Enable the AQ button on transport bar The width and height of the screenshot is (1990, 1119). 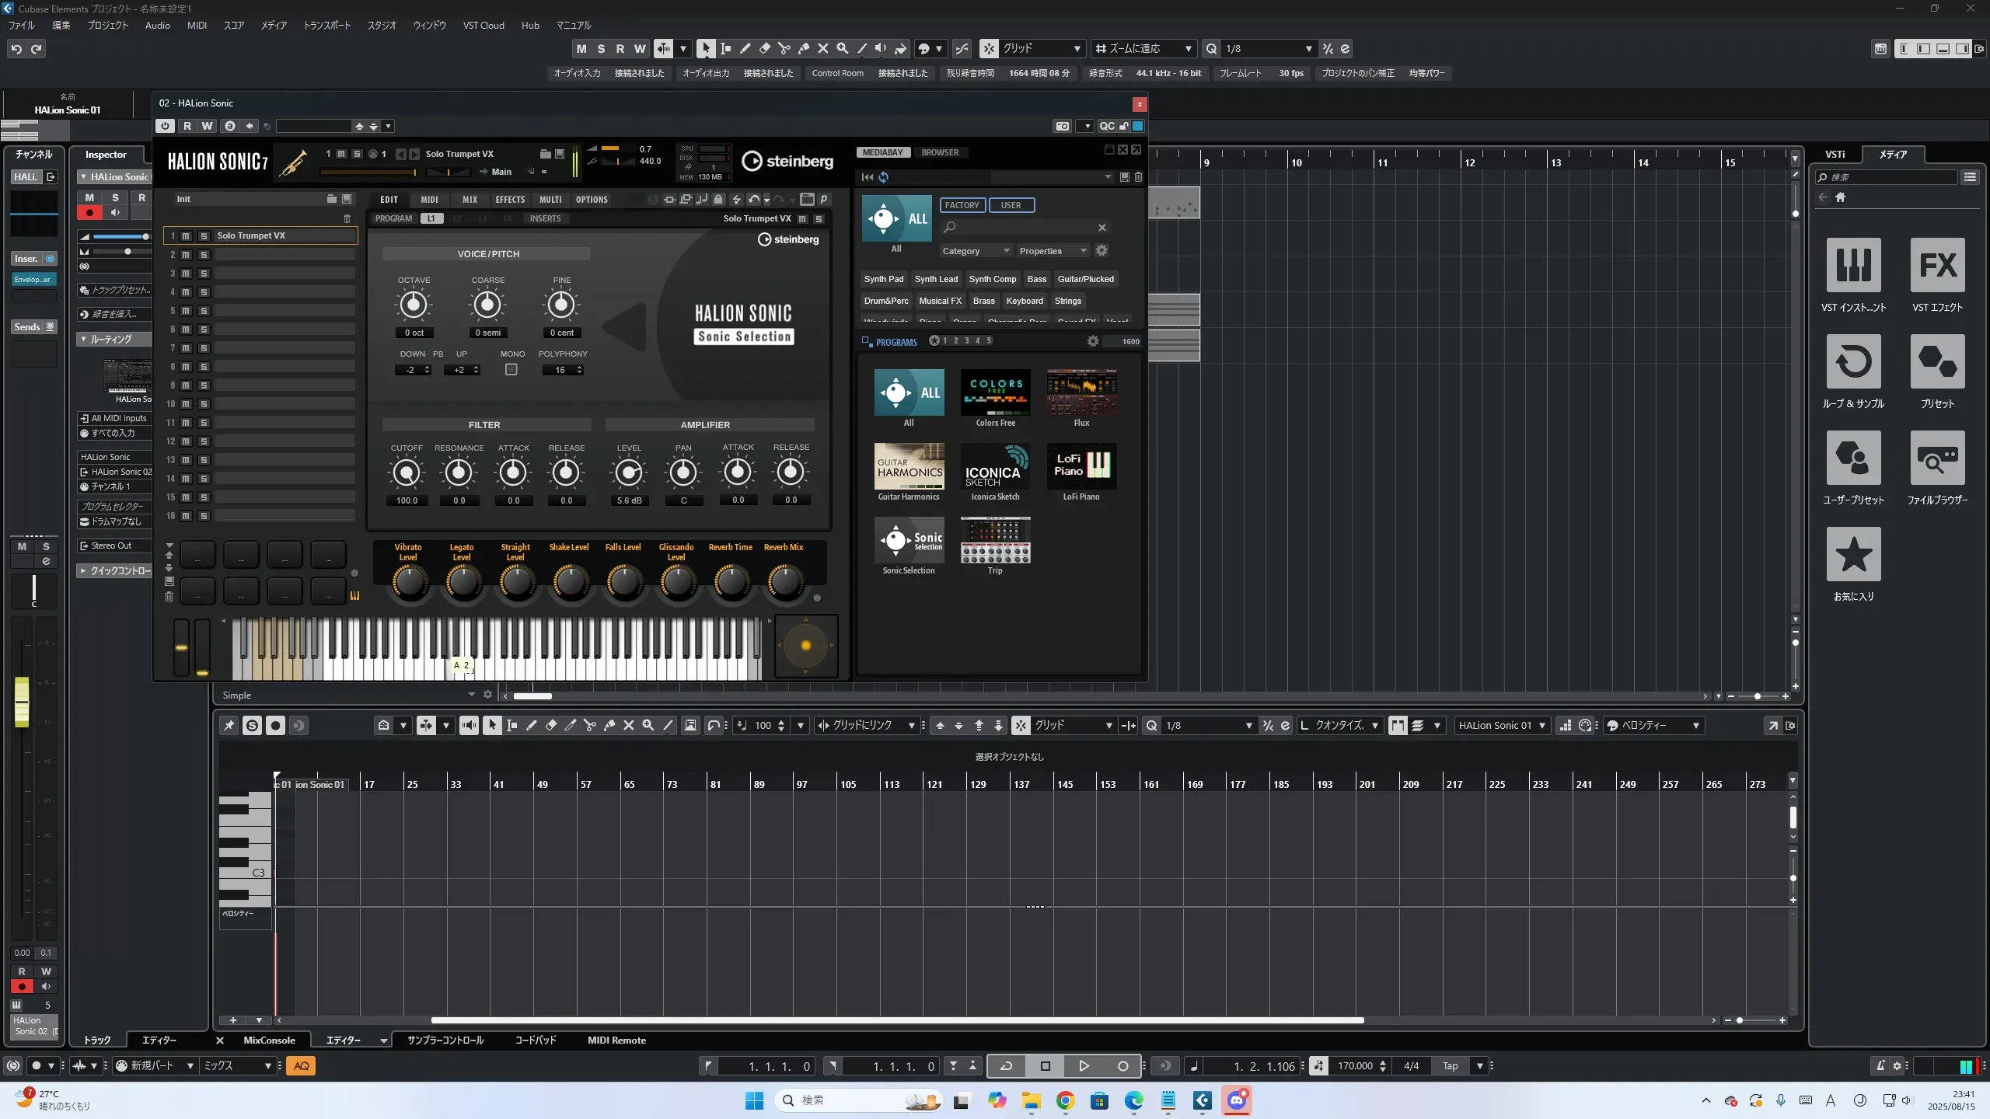(x=302, y=1066)
